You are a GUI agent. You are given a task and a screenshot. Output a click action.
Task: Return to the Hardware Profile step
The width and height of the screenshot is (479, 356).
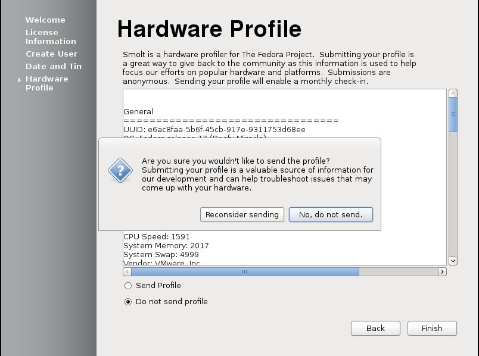point(46,83)
